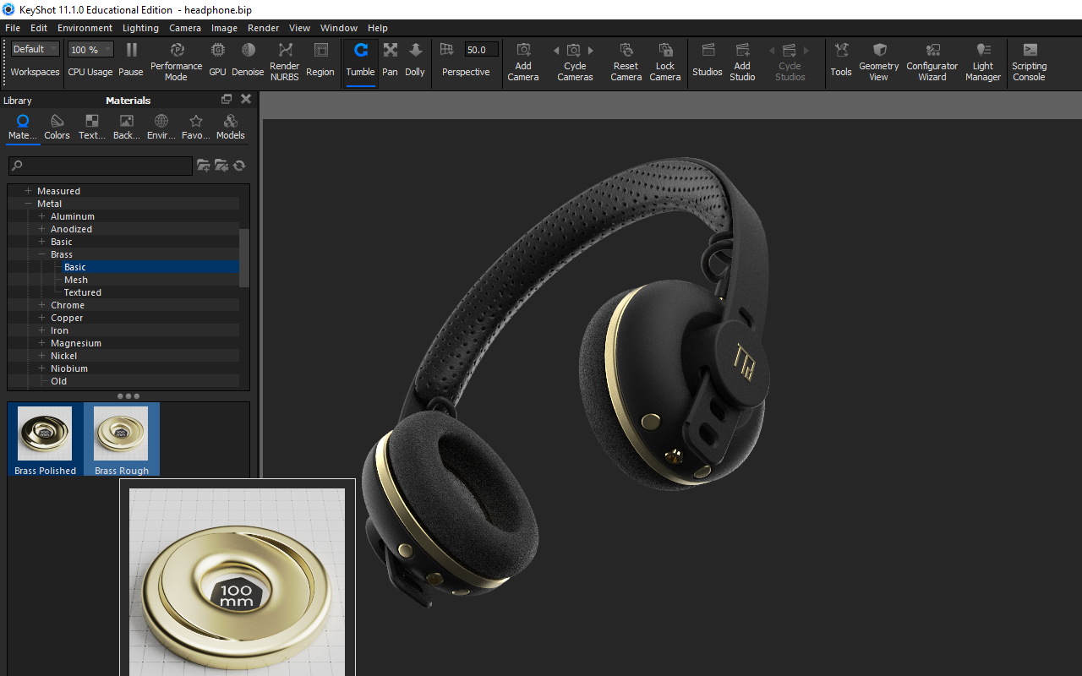Click Add Camera
This screenshot has height=676, width=1082.
pos(523,61)
